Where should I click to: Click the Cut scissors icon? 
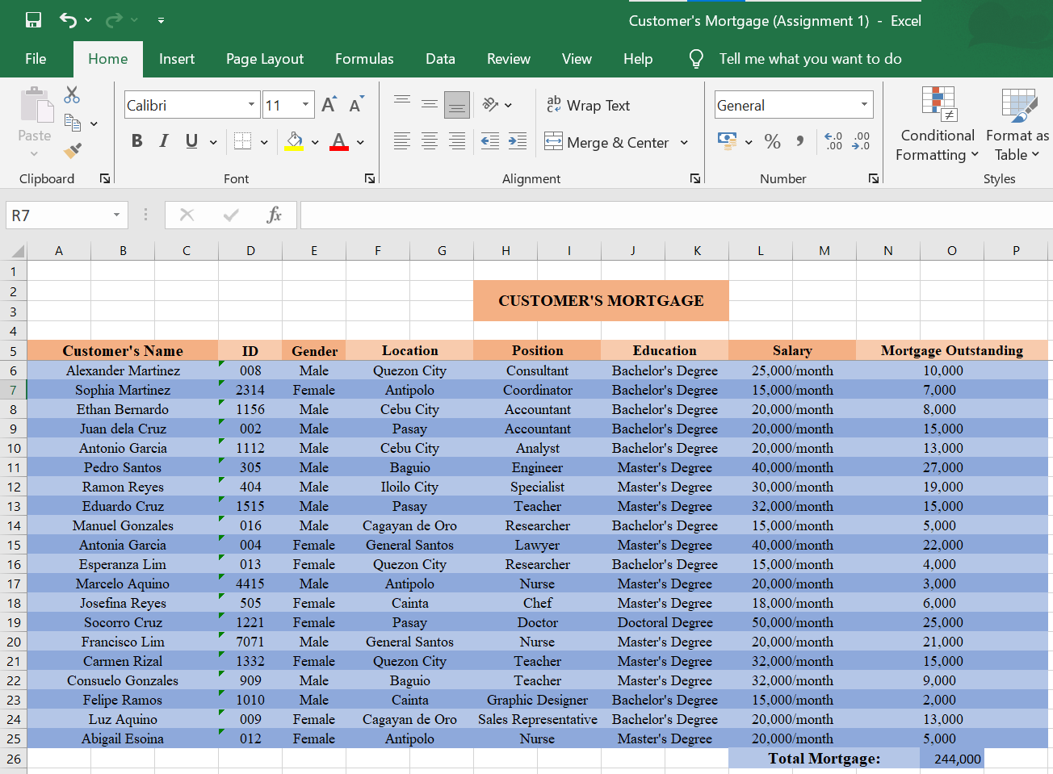pos(72,95)
